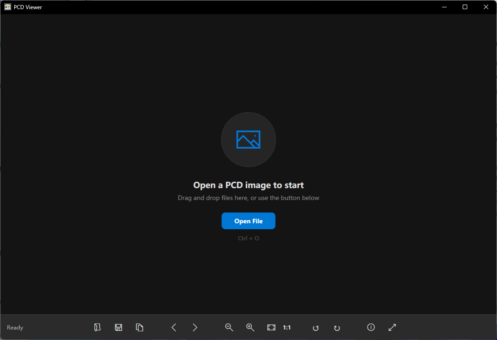Click the Zoom in magnifier icon

[250, 327]
